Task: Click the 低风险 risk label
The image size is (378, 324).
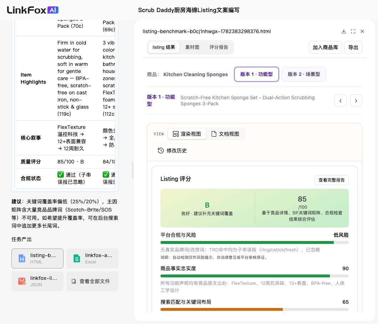Action: click(341, 235)
